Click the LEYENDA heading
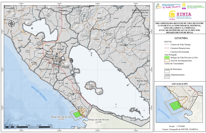 pos(179,38)
